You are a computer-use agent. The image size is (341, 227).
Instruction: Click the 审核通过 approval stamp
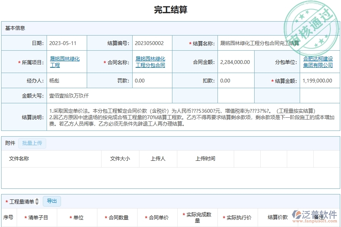point(311,22)
